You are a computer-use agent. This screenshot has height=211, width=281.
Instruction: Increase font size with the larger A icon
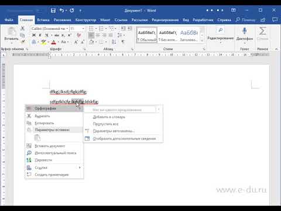click(x=76, y=42)
